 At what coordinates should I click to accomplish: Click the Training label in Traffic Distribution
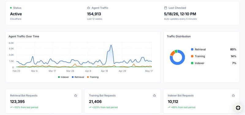pos(200,56)
